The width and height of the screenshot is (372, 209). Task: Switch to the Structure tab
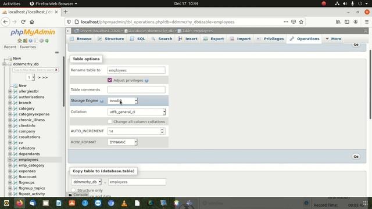(111, 39)
